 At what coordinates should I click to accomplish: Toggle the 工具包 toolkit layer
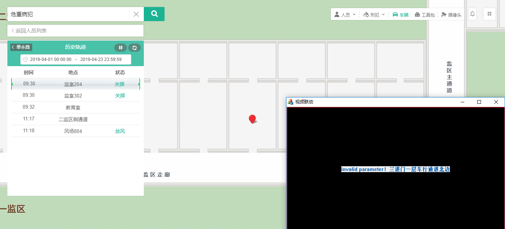[x=424, y=15]
